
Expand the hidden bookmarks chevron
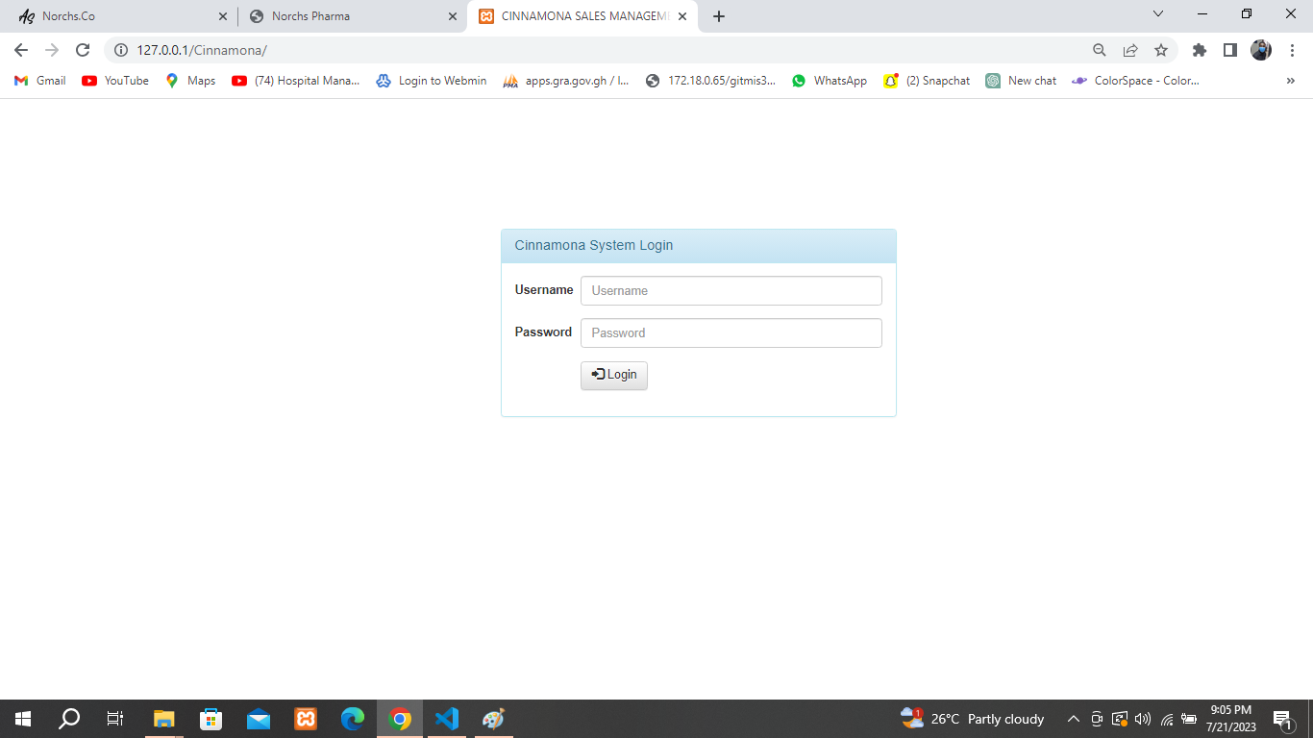1290,81
